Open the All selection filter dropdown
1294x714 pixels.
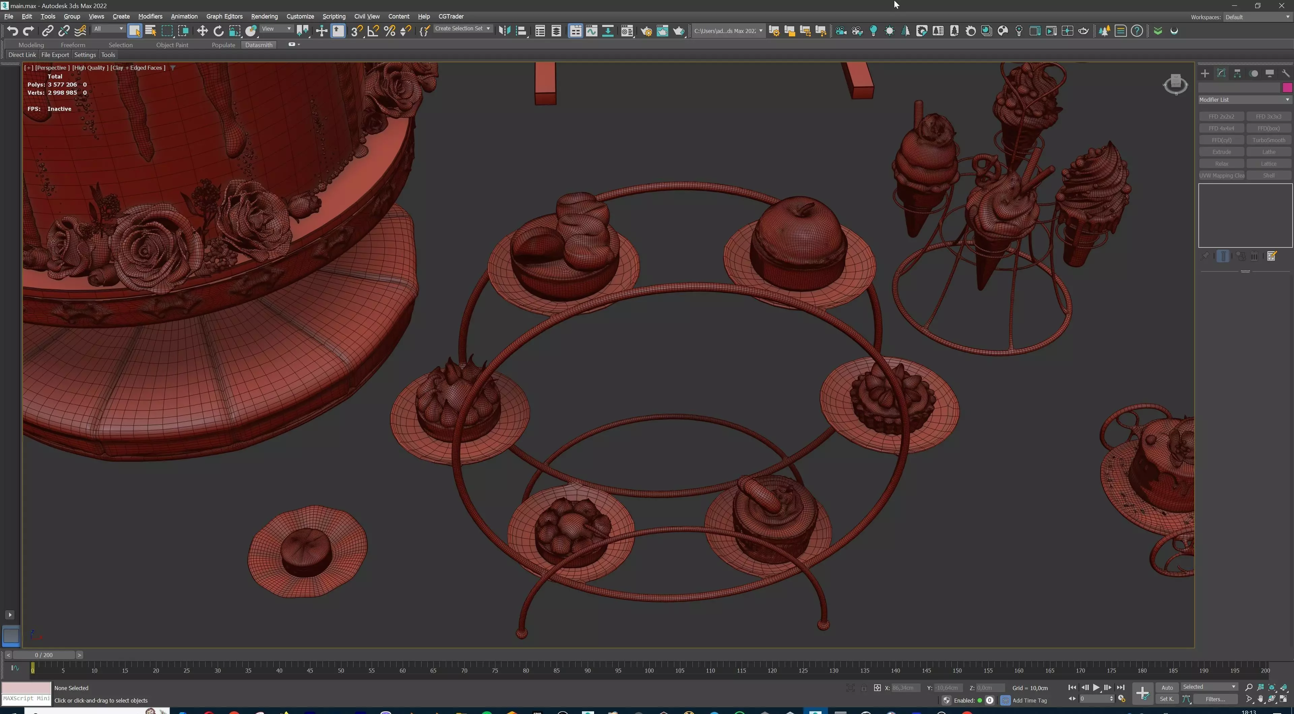click(108, 29)
